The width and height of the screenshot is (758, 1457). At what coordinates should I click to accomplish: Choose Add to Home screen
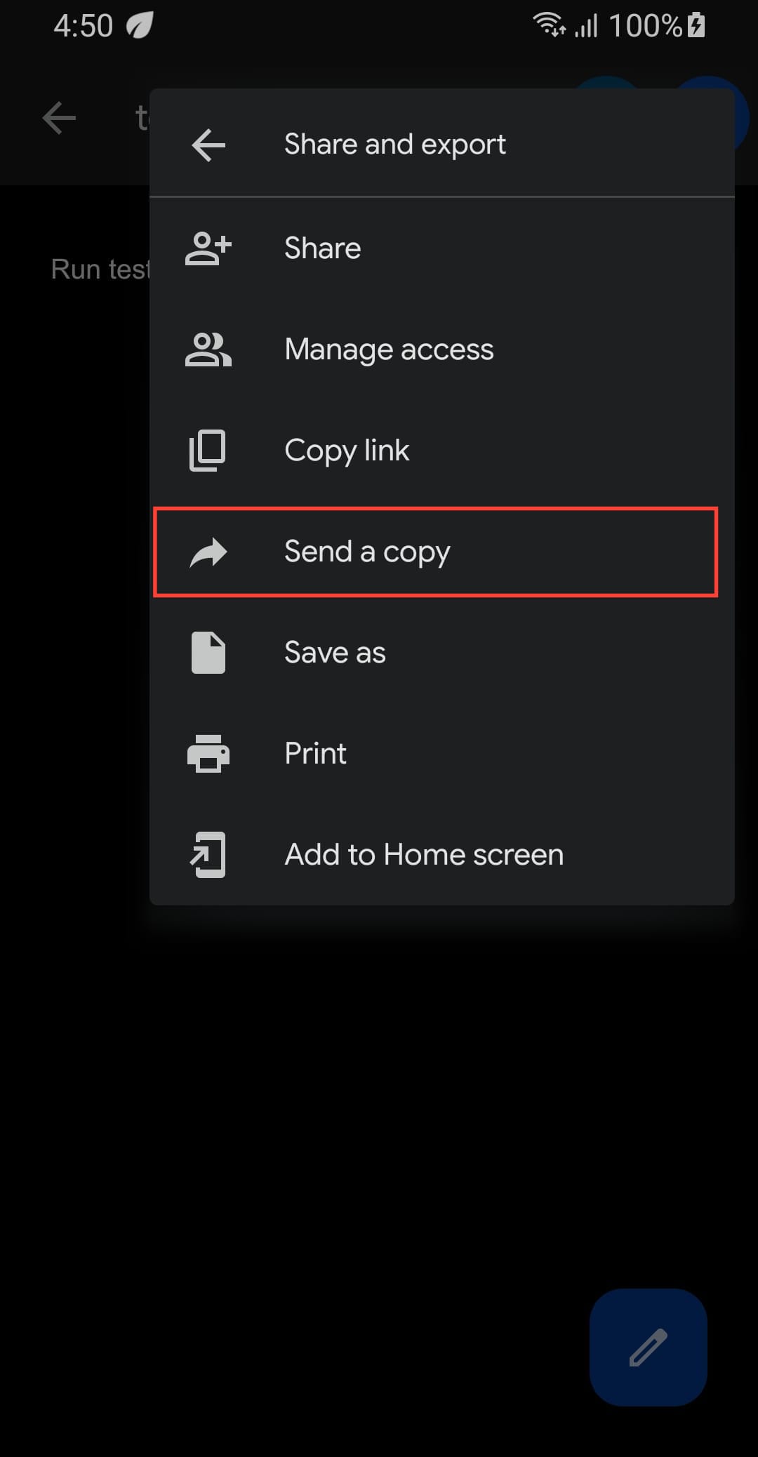424,855
